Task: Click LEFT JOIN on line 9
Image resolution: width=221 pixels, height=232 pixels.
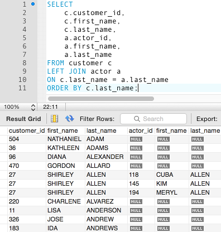Action: [x=66, y=71]
